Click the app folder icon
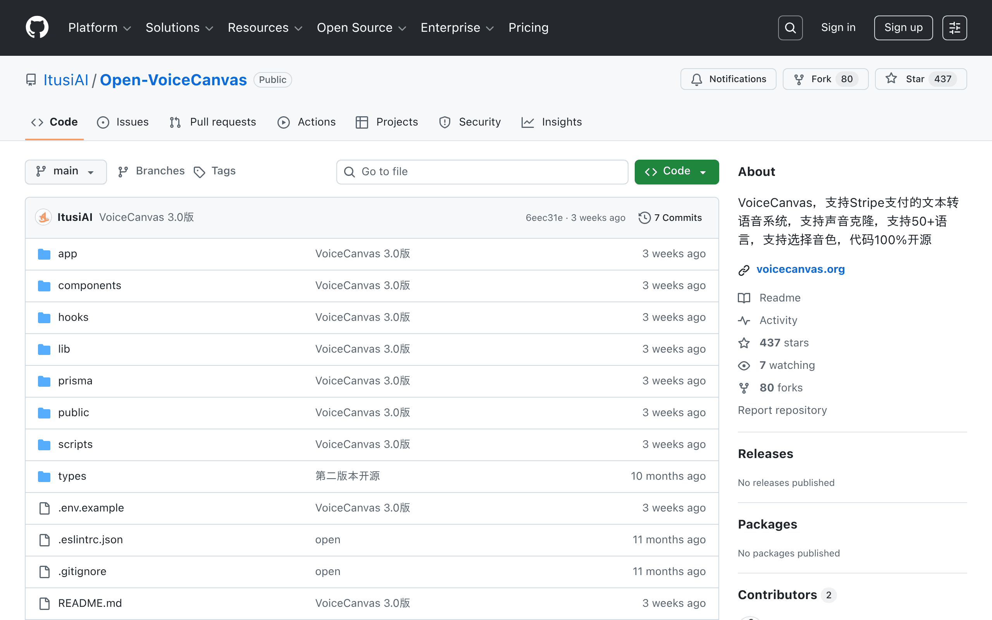992x620 pixels. 44,254
